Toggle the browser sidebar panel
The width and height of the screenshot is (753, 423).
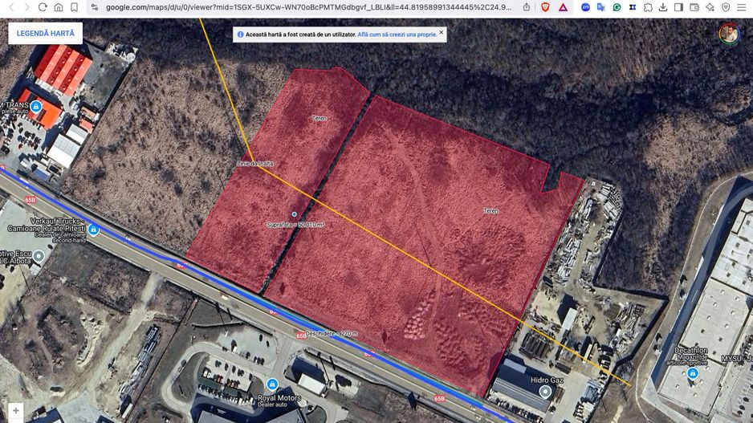[x=678, y=7]
